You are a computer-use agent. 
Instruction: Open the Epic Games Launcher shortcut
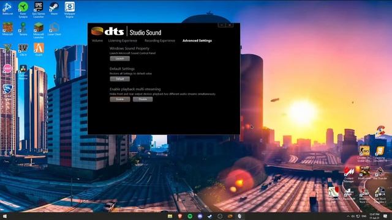39,10
